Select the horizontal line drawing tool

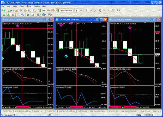(91, 10)
